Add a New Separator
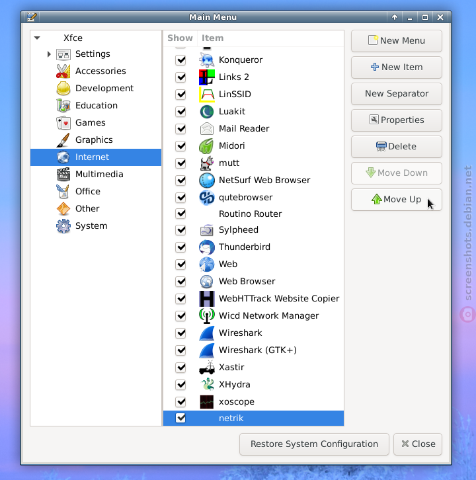476x480 pixels. click(397, 94)
